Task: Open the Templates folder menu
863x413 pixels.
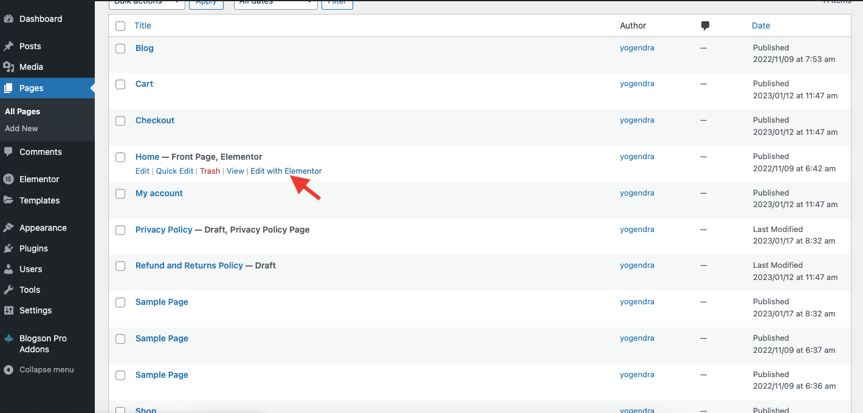Action: [x=39, y=200]
